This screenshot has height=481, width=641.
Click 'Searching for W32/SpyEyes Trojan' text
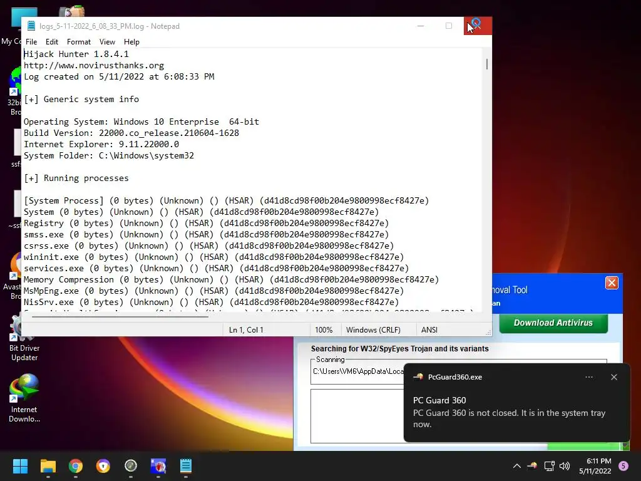(x=399, y=349)
